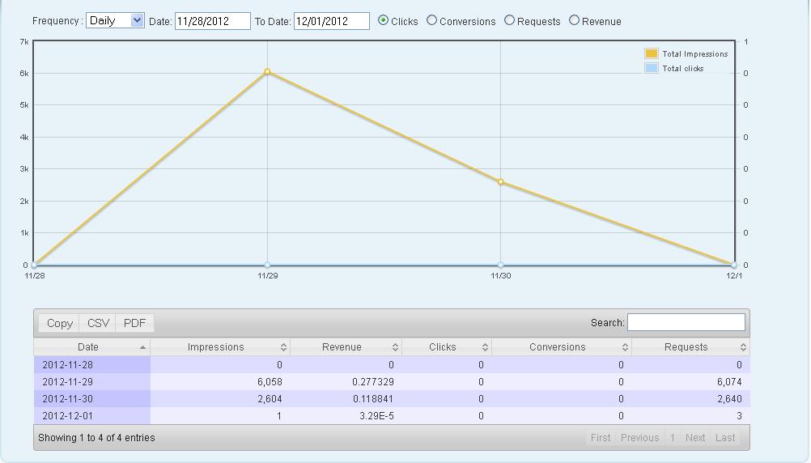Choose the Requests radio option
This screenshot has height=463, width=811.
pyautogui.click(x=510, y=20)
